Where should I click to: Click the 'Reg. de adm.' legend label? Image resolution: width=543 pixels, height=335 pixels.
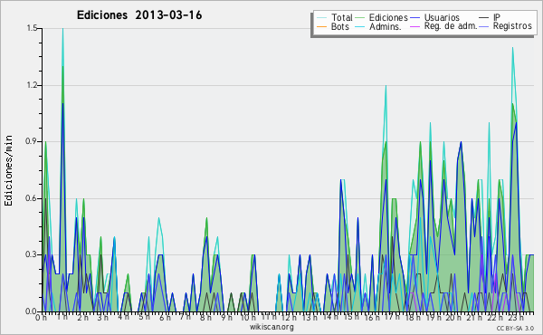[451, 26]
